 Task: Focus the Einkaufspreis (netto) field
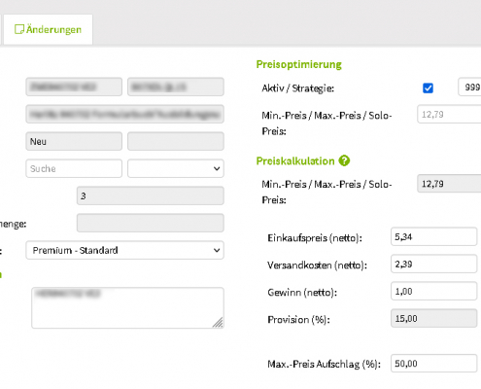[433, 237]
